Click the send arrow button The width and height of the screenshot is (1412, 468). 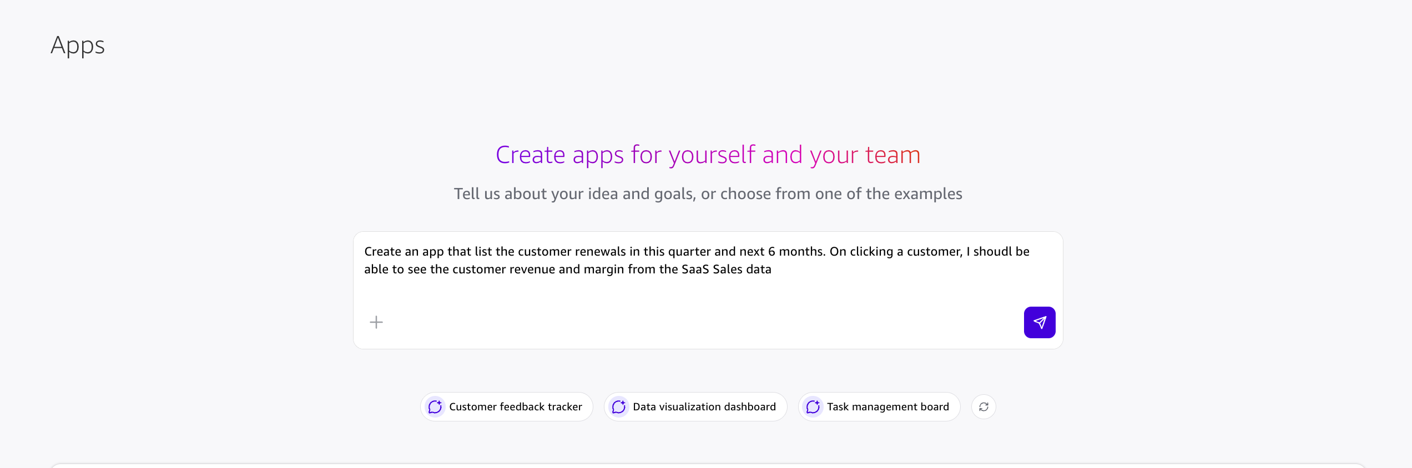click(1039, 322)
